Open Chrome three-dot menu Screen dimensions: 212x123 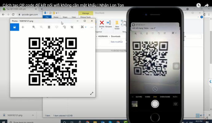209,14
